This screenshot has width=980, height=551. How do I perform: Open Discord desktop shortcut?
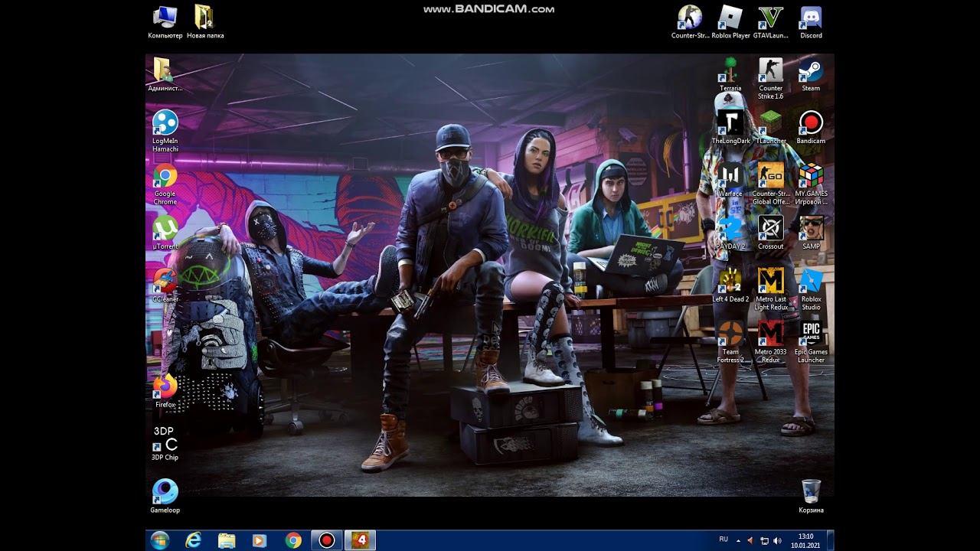pos(811,22)
